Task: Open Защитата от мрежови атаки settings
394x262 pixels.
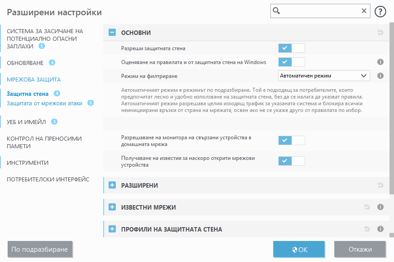Action: (41, 103)
